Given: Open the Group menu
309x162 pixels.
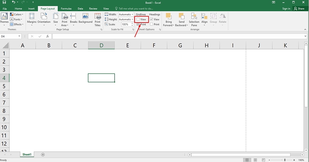Looking at the screenshot, I should [x=213, y=19].
